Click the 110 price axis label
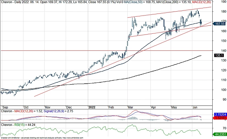Viewport: 227px width, 139px height. tap(224, 80)
